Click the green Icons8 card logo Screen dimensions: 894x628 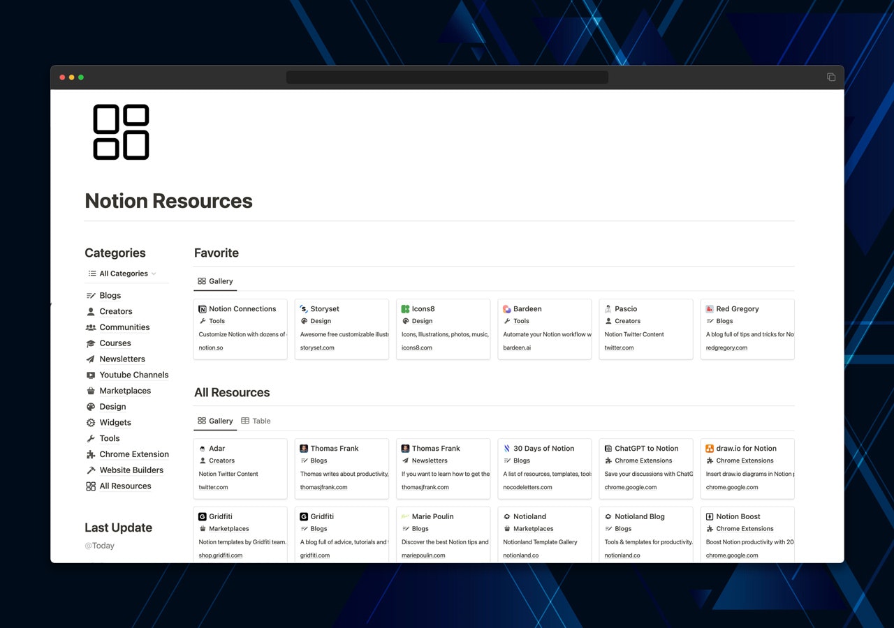[405, 309]
